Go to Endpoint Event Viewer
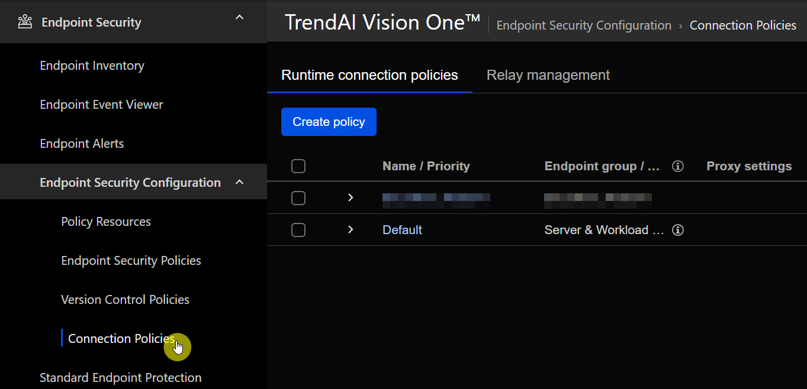 [101, 105]
